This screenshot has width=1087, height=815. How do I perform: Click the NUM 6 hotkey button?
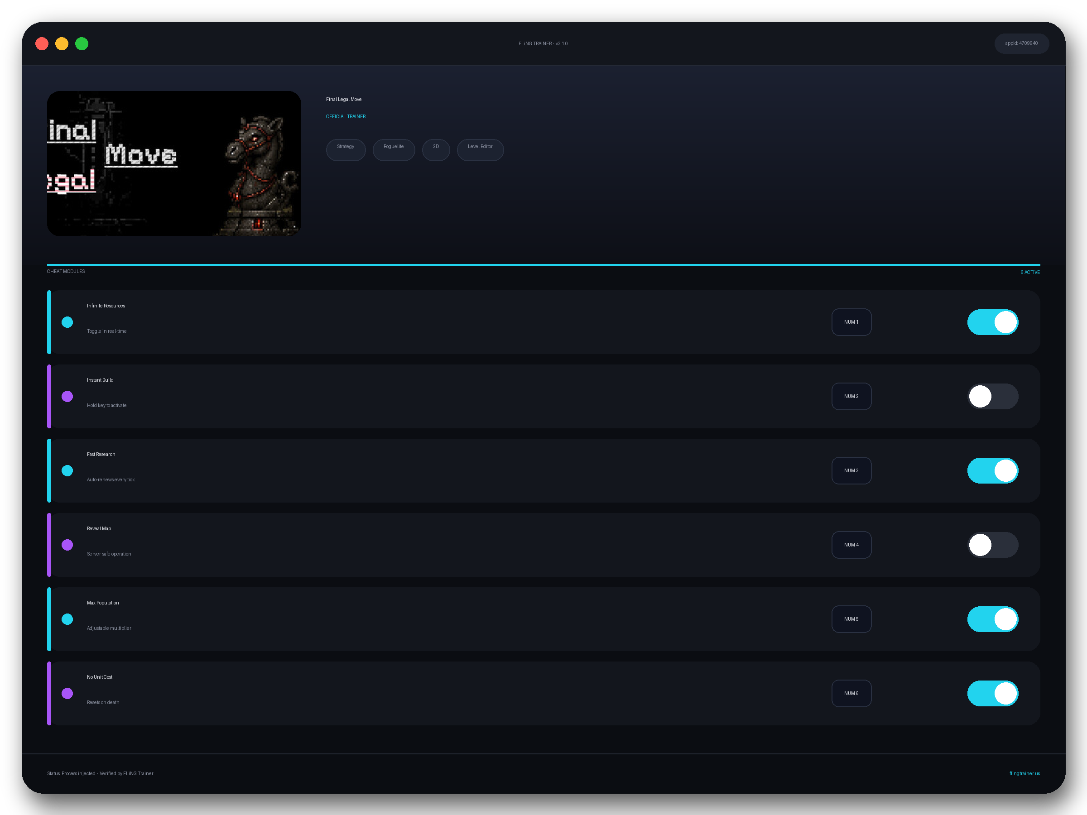pos(851,693)
